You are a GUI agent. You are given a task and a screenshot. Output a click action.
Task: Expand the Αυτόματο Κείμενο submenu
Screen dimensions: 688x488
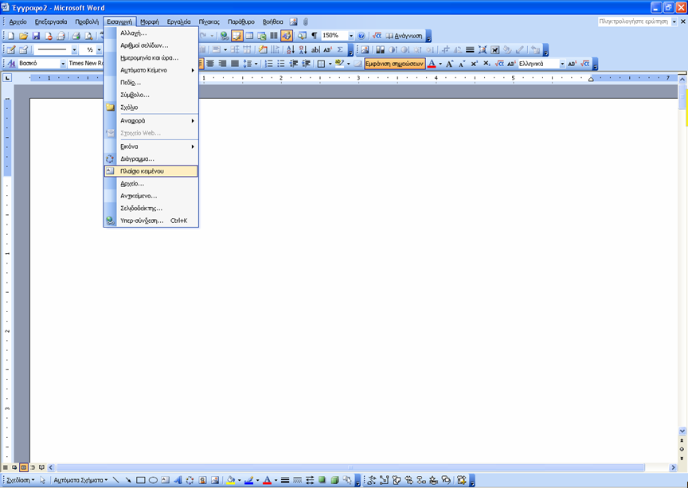click(151, 70)
